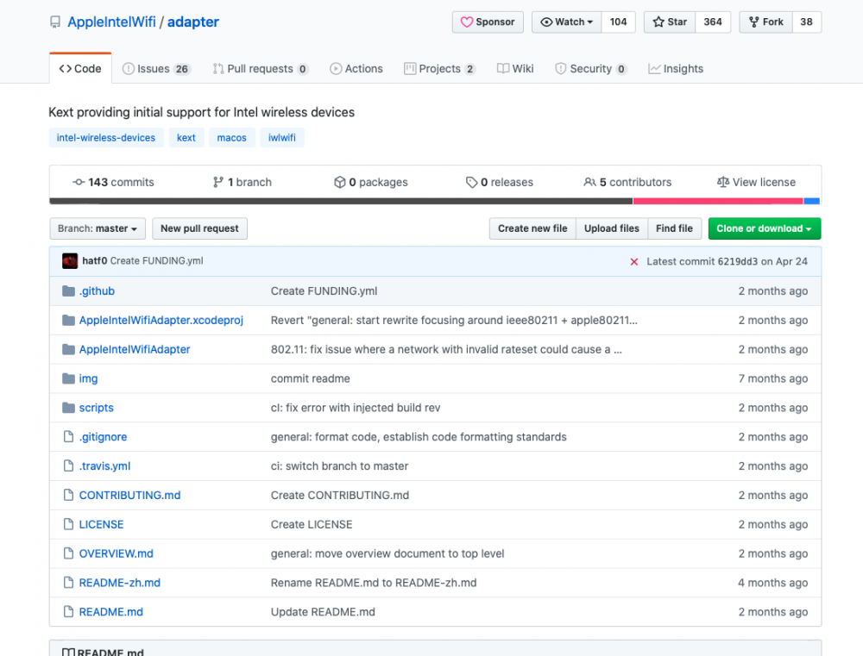Click the iwlwifi topic tag

(x=282, y=137)
